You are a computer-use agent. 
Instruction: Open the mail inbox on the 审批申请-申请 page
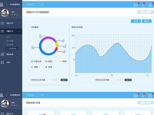click(136, 96)
